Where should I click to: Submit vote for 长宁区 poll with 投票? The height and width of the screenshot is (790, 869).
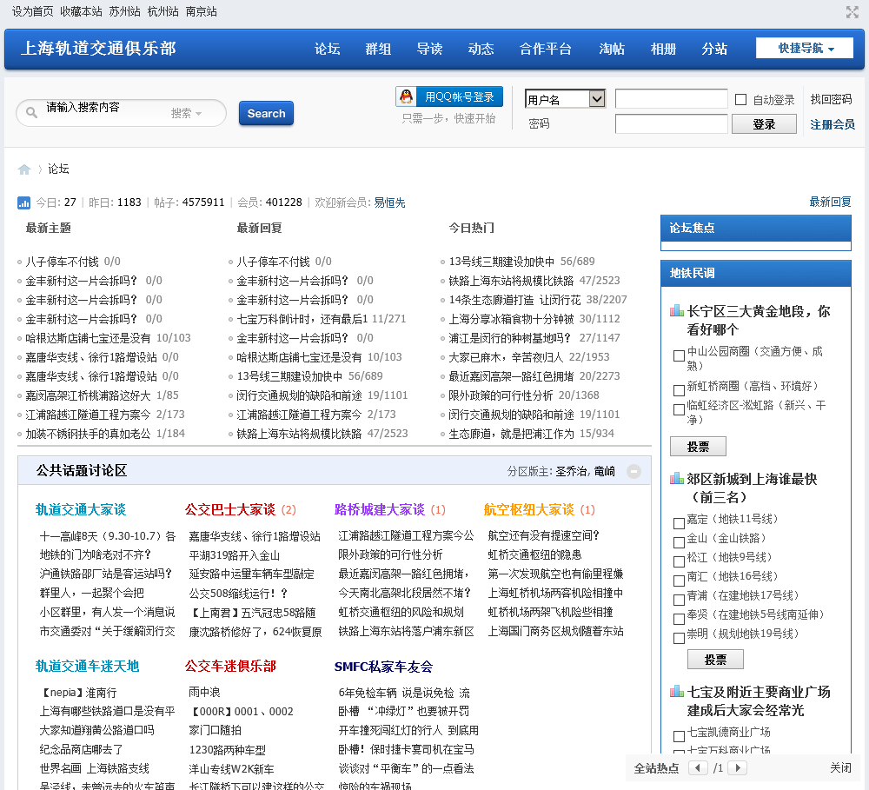point(698,447)
